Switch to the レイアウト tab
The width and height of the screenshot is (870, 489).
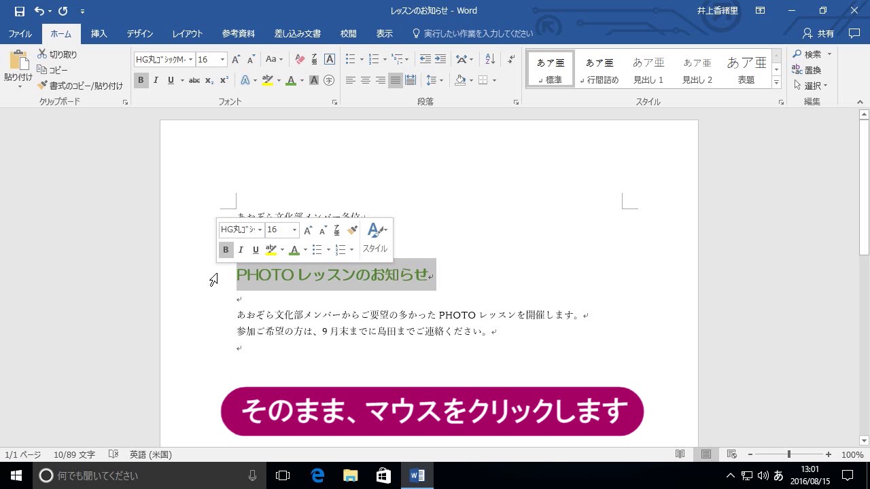point(188,33)
